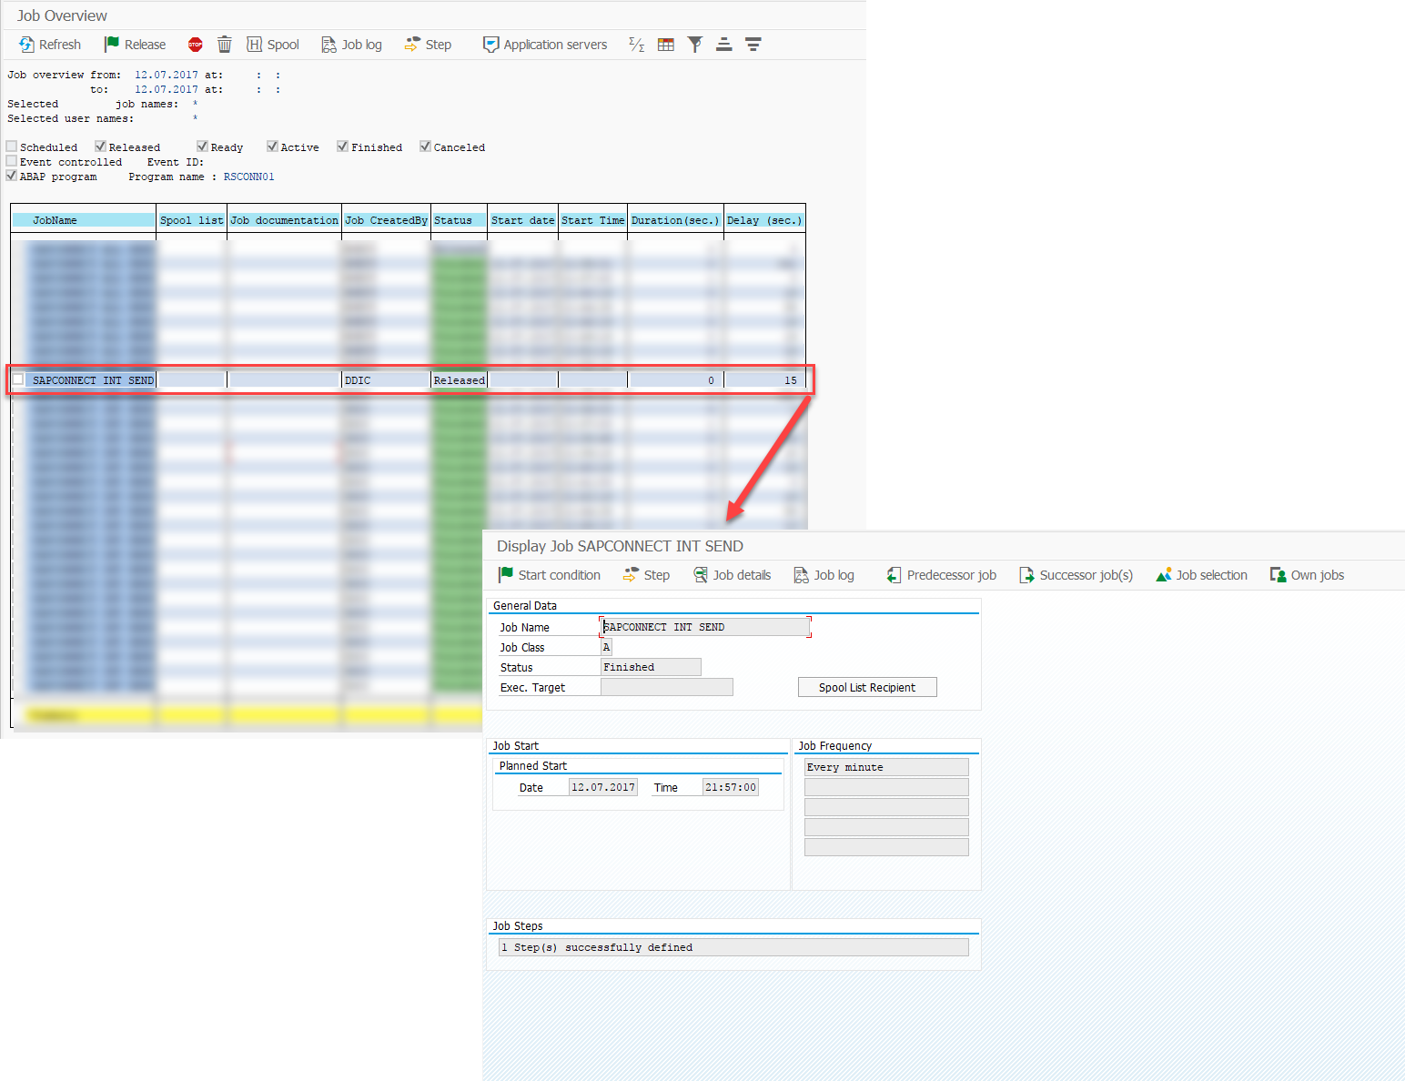The image size is (1405, 1081).
Task: Open Predecessor job
Action: [941, 575]
